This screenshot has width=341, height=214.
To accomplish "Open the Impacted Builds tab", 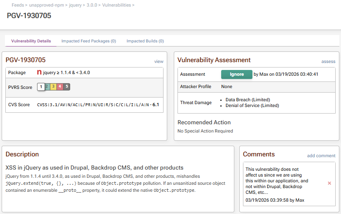I will (145, 41).
